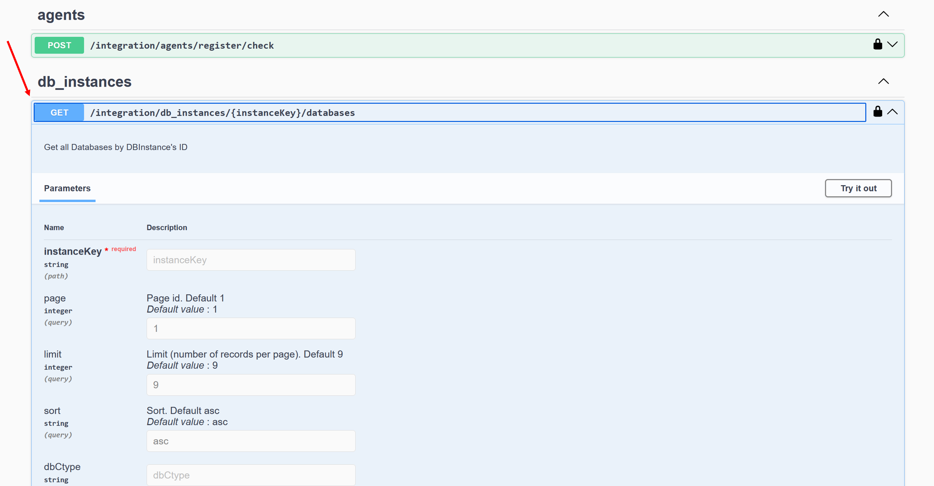Focus the instanceKey input field
This screenshot has height=486, width=934.
(251, 260)
